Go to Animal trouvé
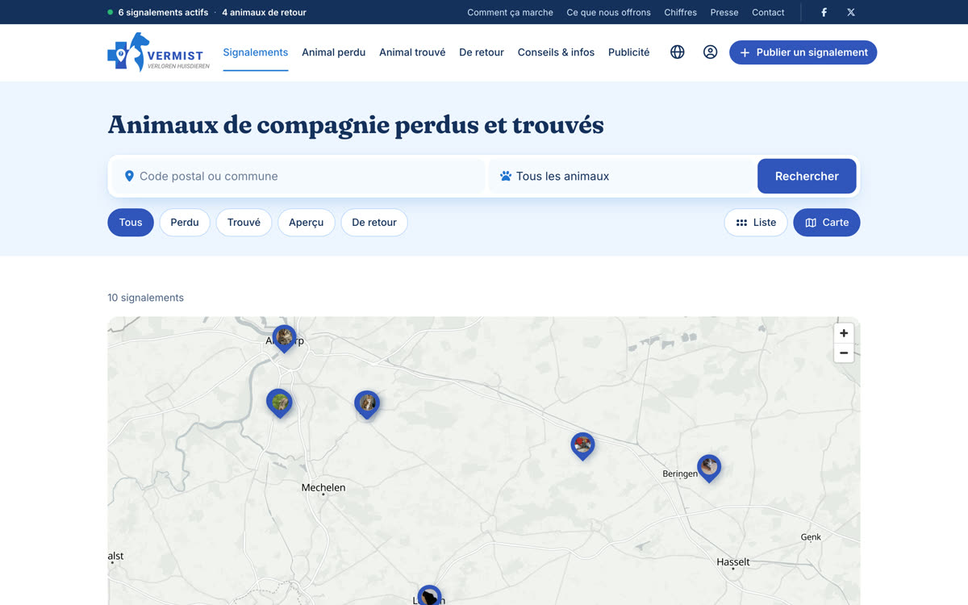 (x=412, y=52)
